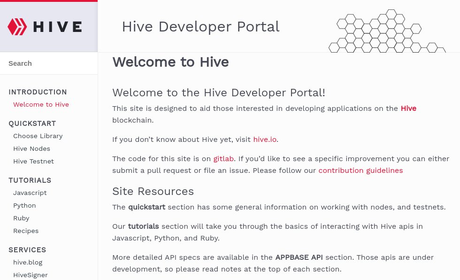Image resolution: width=460 pixels, height=280 pixels.
Task: Click the TUTORIALS section heading
Action: coord(30,180)
